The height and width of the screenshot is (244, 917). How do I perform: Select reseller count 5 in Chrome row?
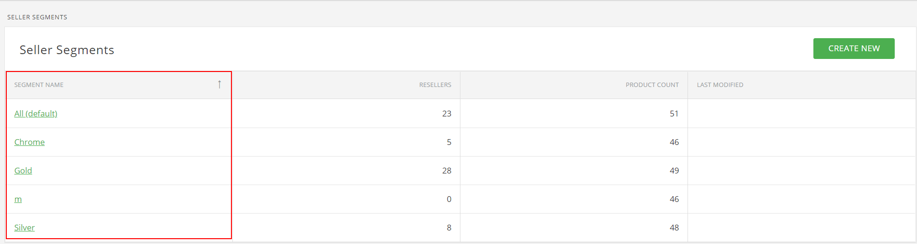tap(449, 142)
